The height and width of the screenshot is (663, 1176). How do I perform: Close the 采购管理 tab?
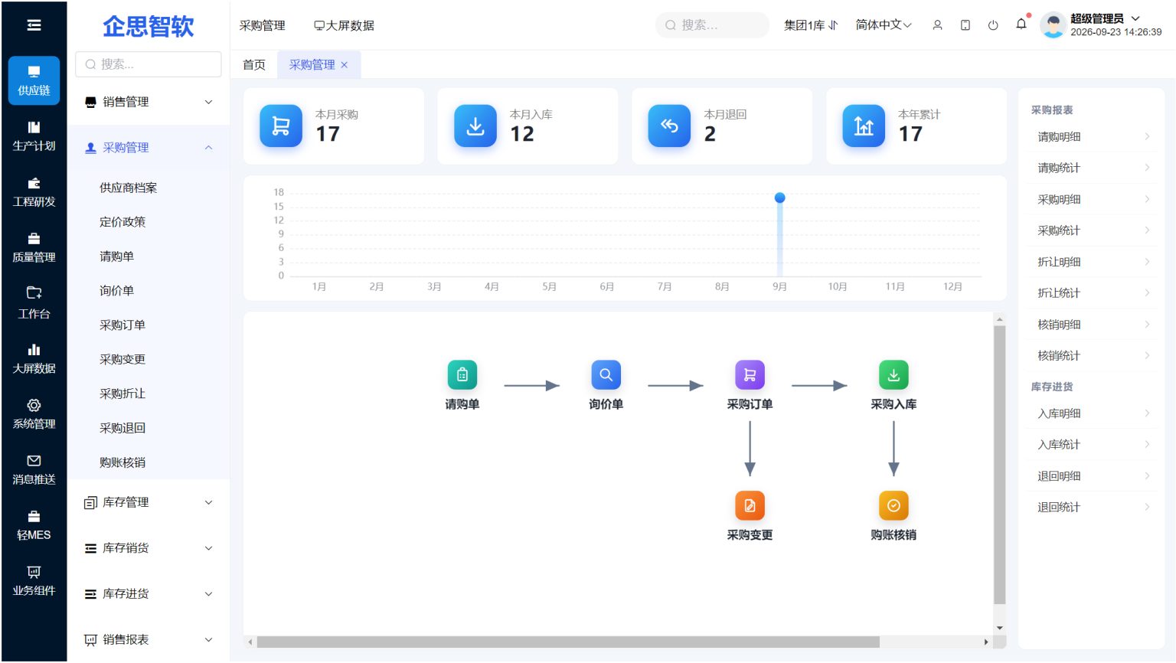click(345, 65)
